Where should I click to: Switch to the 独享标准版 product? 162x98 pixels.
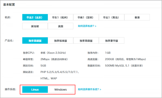[x=60, y=41]
